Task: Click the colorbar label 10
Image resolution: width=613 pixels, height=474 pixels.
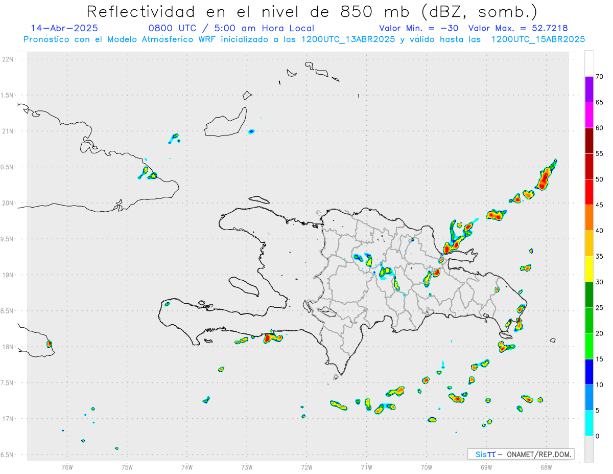Action: click(x=599, y=385)
